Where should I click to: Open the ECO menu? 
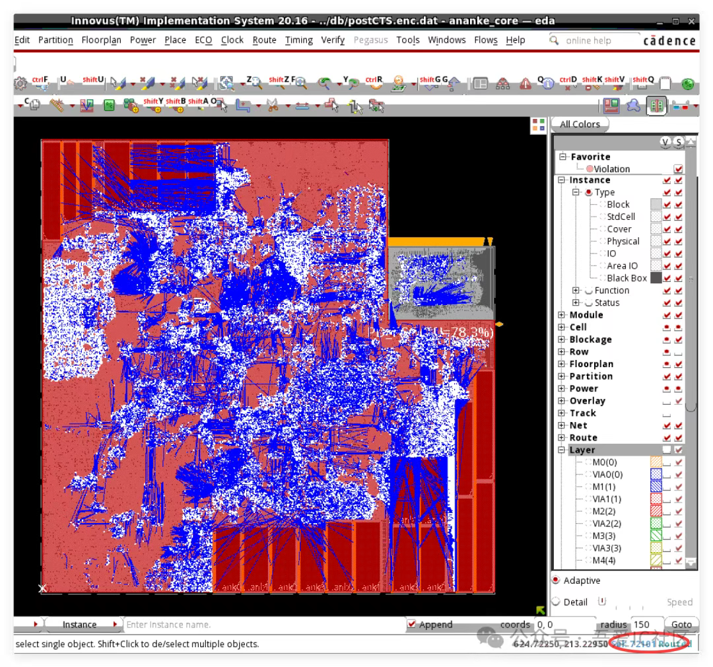203,40
